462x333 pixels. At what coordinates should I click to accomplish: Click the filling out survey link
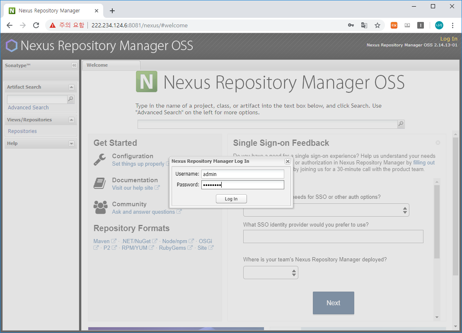[x=424, y=162]
